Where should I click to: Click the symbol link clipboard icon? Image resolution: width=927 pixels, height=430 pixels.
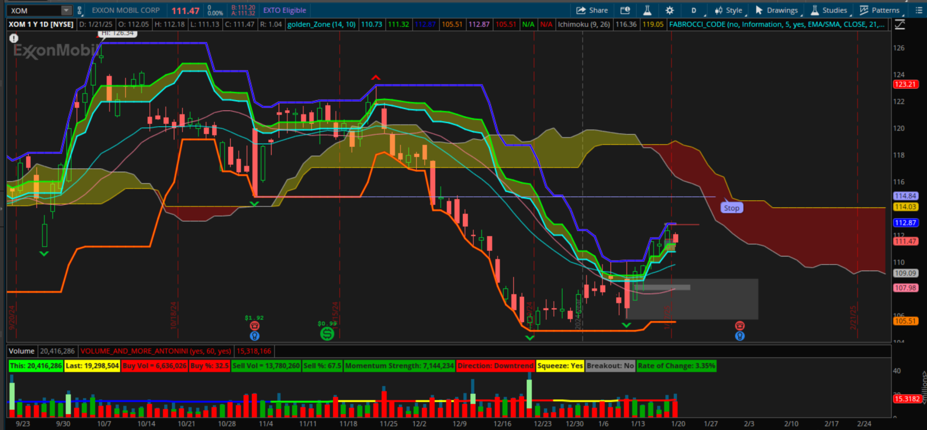click(x=80, y=10)
